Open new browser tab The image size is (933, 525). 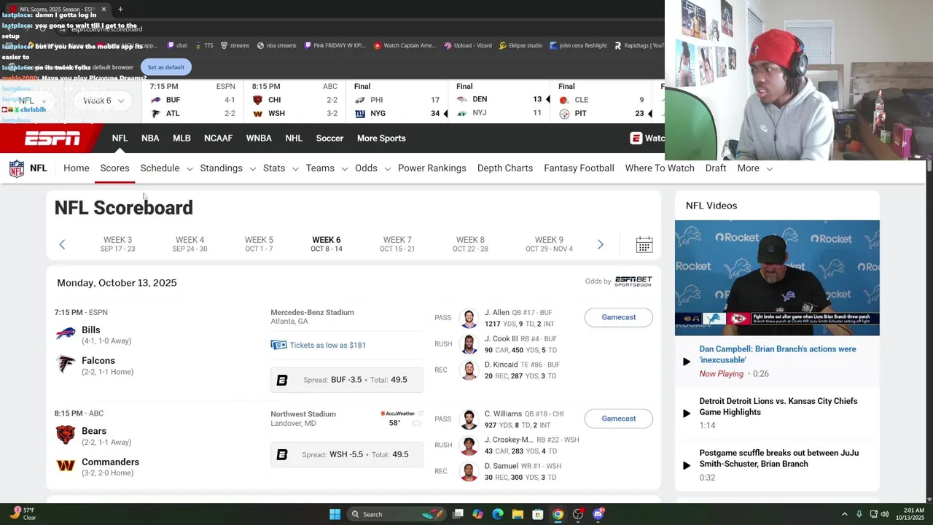coord(120,9)
